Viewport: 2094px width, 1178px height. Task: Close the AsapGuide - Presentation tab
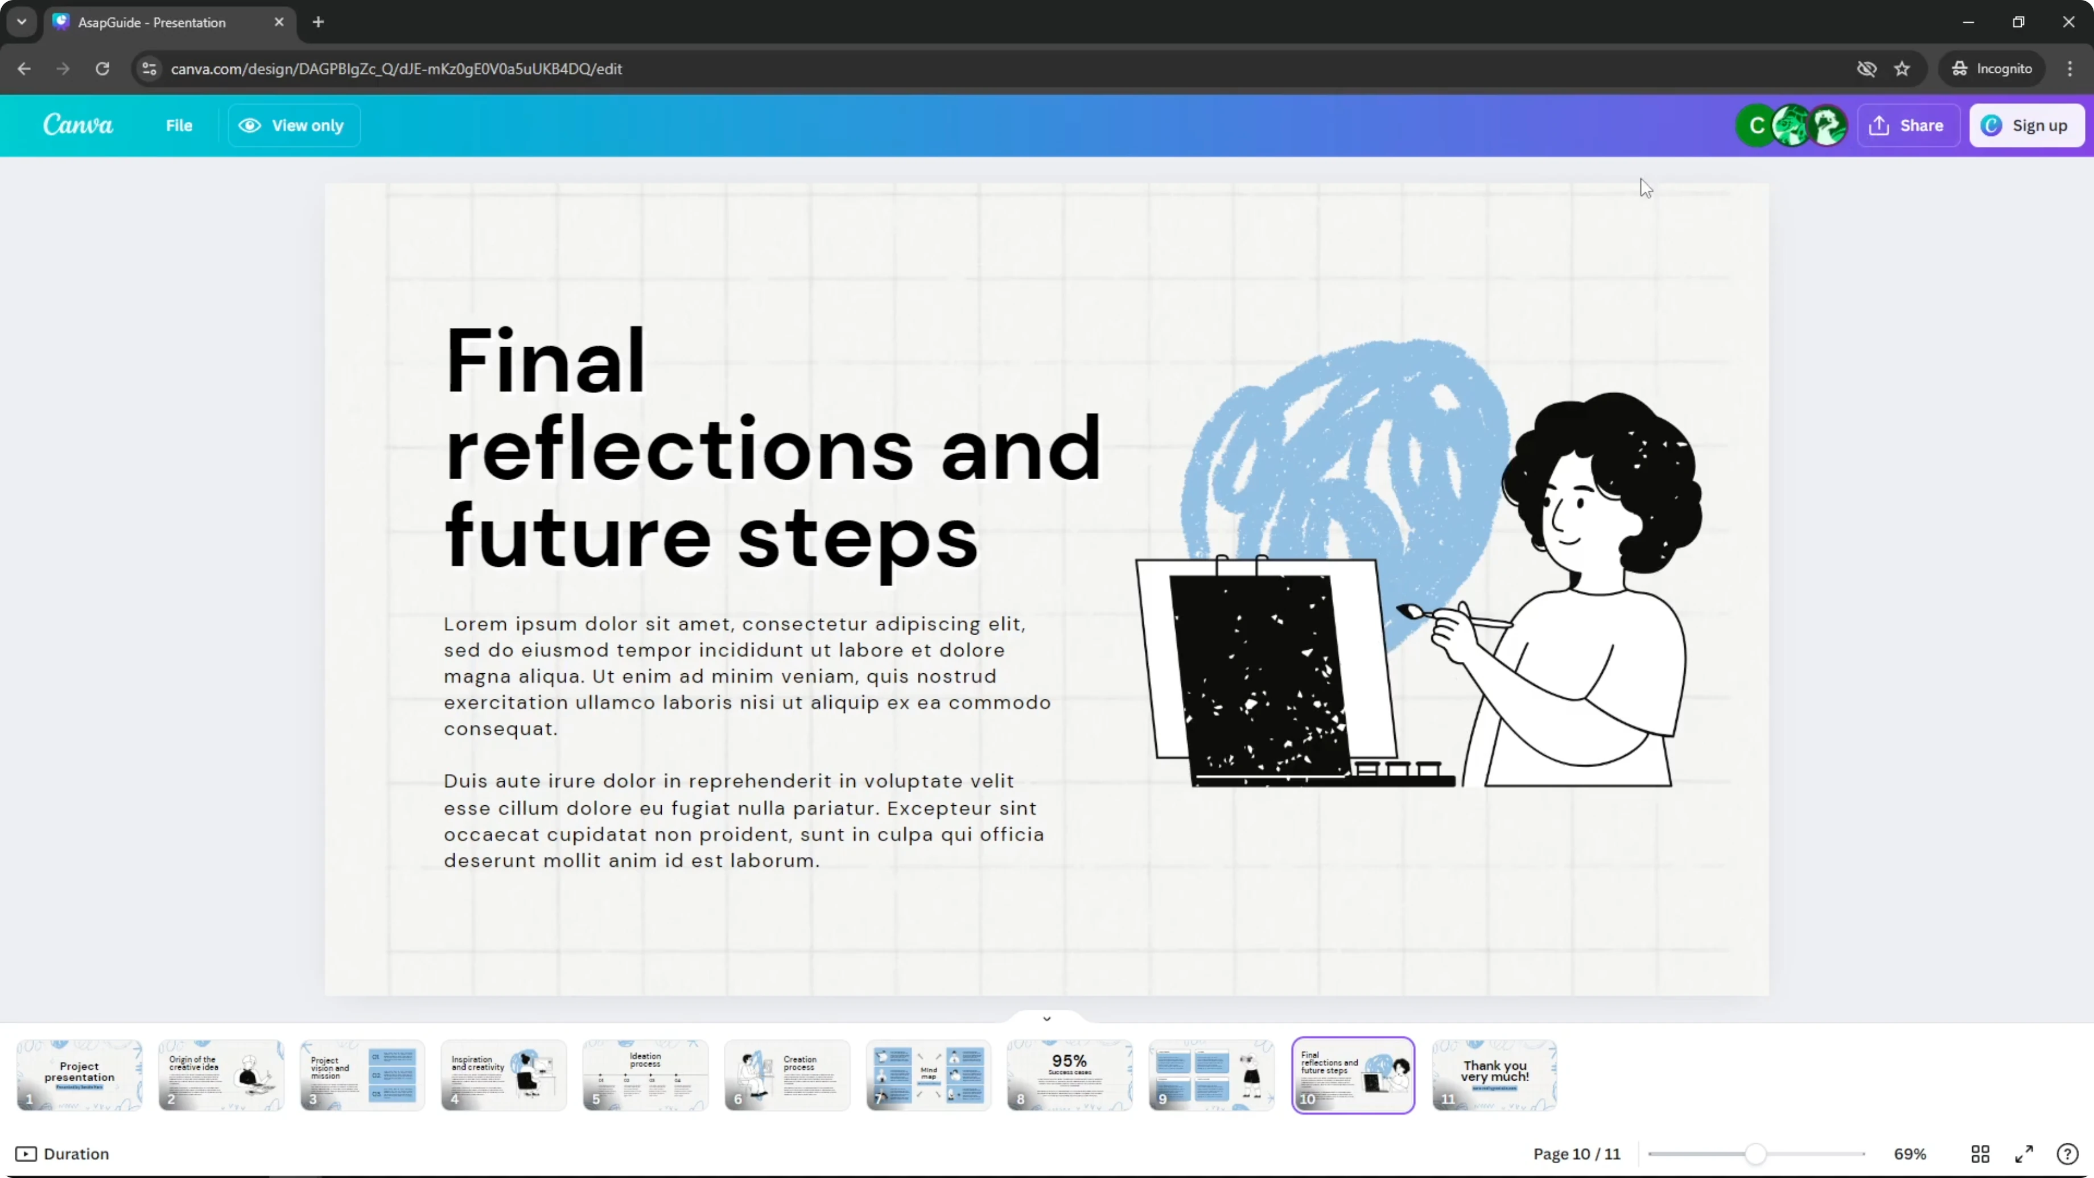[279, 22]
